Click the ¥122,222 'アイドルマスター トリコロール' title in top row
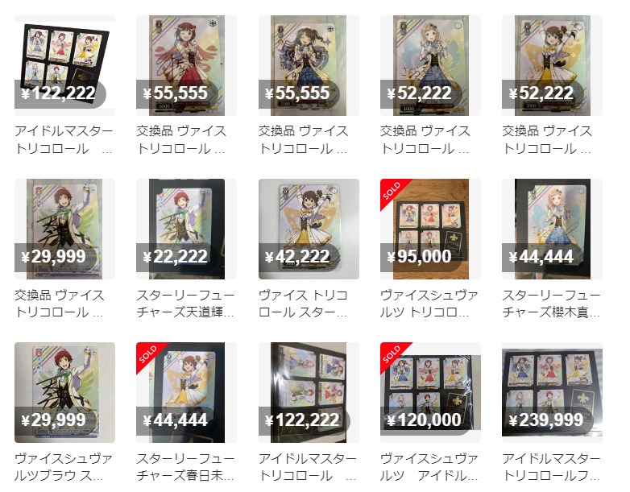 pyautogui.click(x=64, y=140)
